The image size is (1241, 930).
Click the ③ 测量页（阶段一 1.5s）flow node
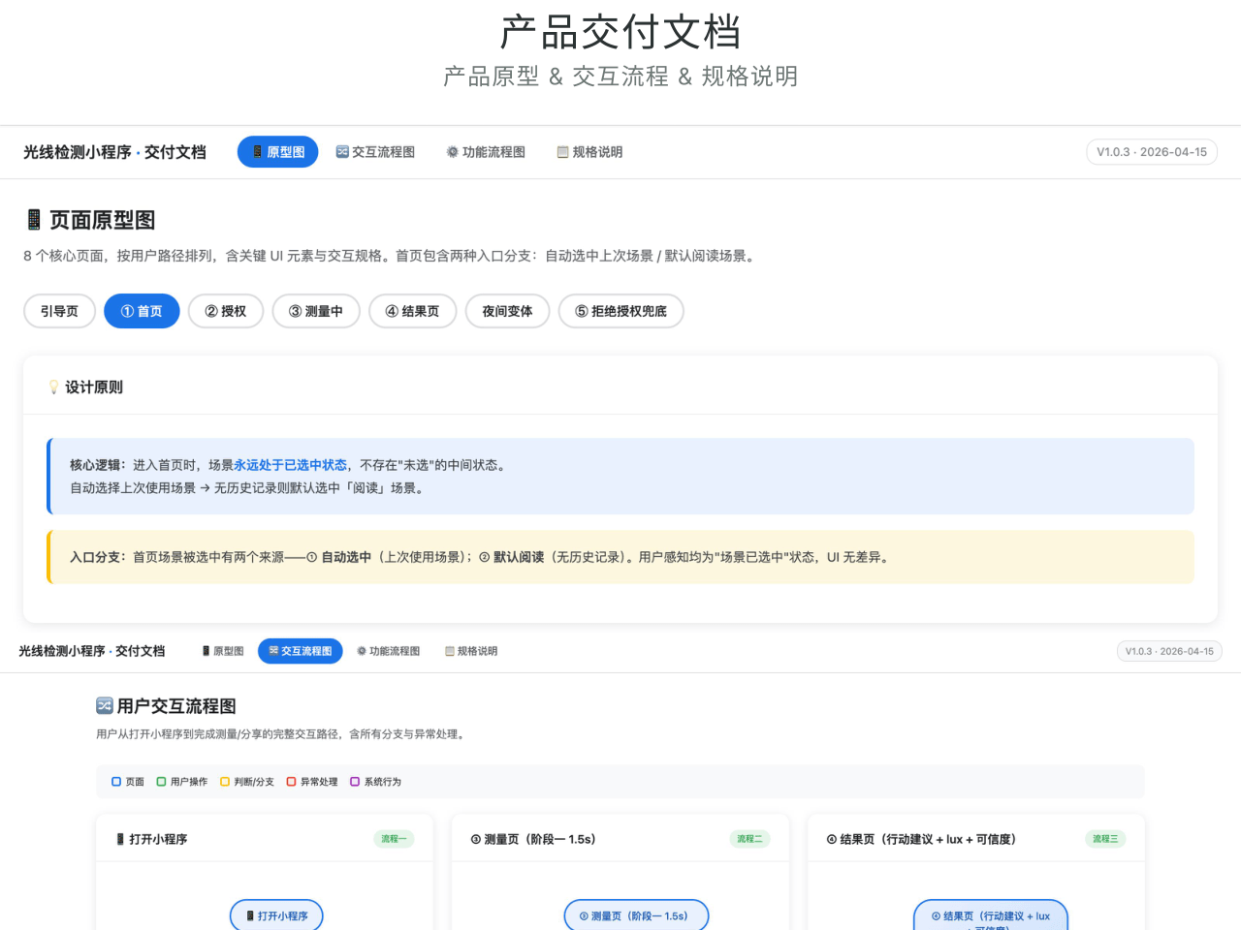coord(636,915)
